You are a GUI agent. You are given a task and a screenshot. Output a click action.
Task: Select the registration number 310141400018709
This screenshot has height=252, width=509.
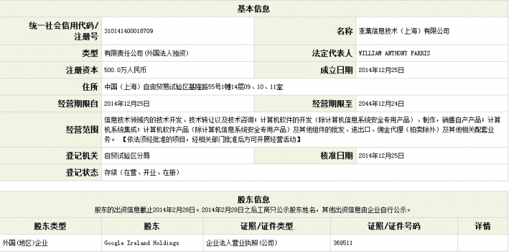[129, 31]
